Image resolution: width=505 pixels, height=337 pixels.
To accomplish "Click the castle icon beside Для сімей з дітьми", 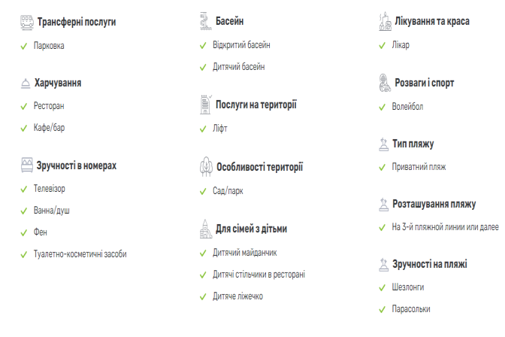I will [206, 229].
